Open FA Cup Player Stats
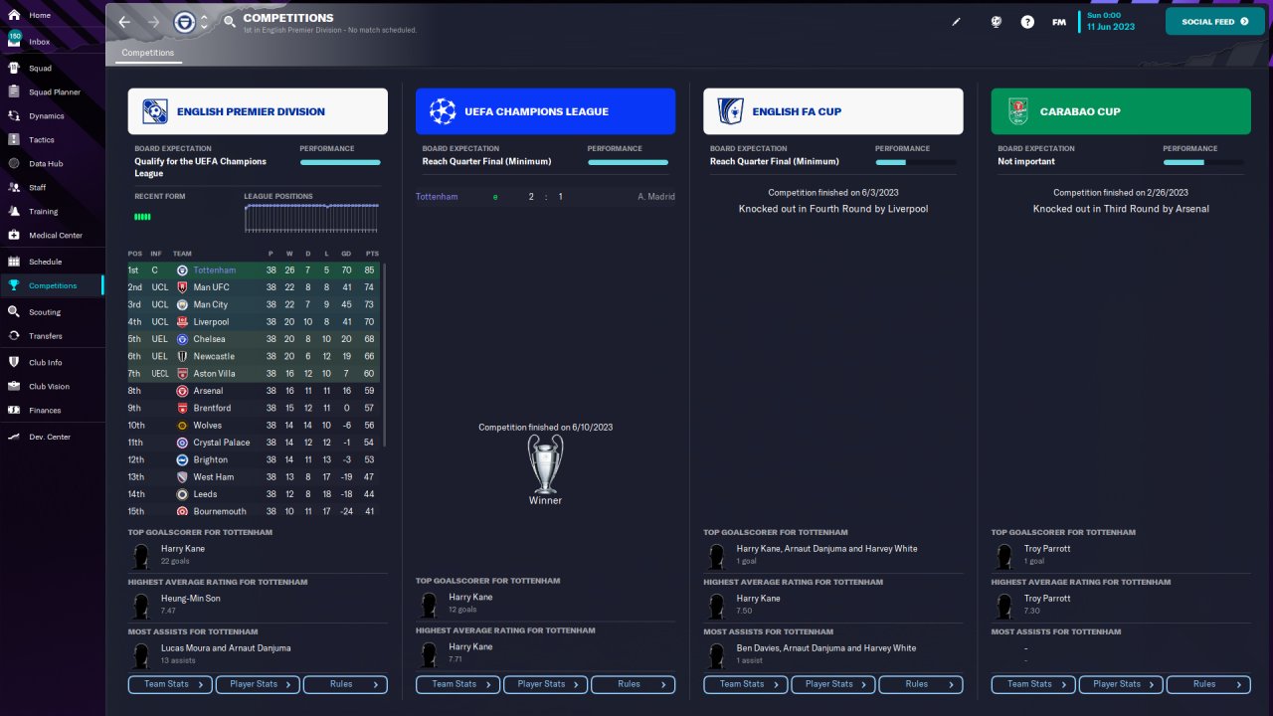The height and width of the screenshot is (716, 1273). tap(832, 684)
